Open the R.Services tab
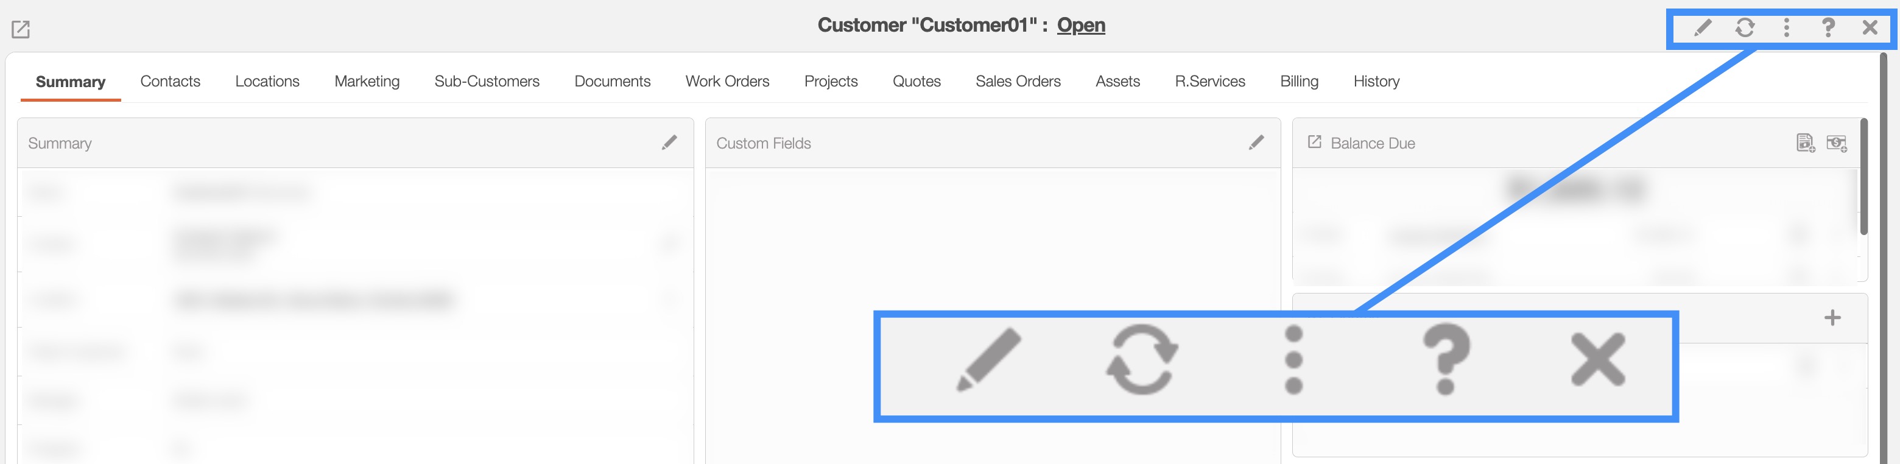1900x464 pixels. click(1209, 81)
